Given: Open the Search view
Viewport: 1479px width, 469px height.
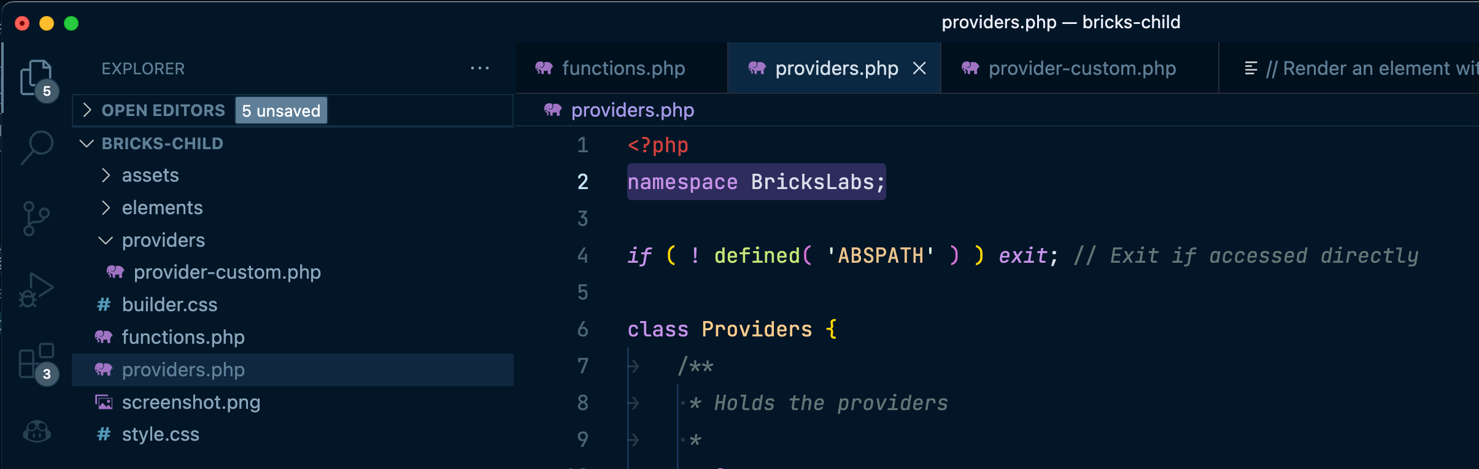Looking at the screenshot, I should (x=37, y=147).
